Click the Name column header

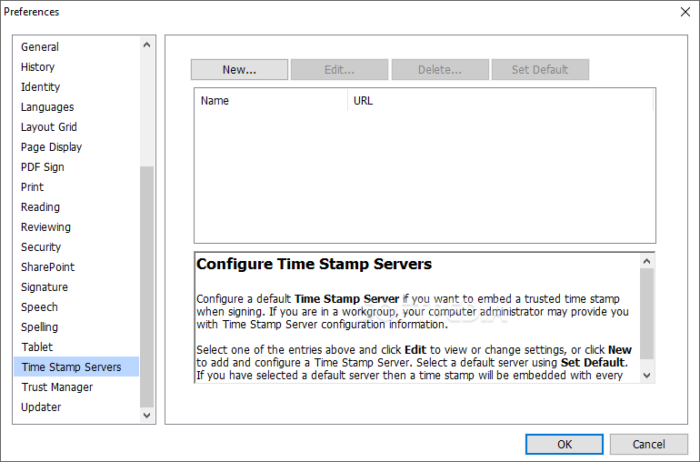coord(271,101)
